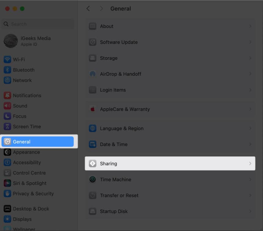
Task: Open Siri & Spotlight via its icon
Action: coord(7,183)
